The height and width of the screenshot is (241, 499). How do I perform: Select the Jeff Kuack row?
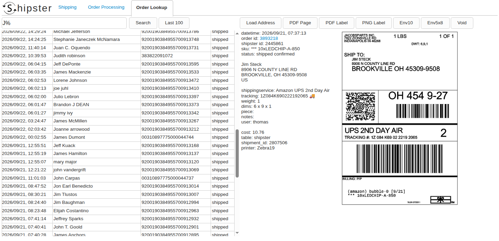[x=118, y=146]
